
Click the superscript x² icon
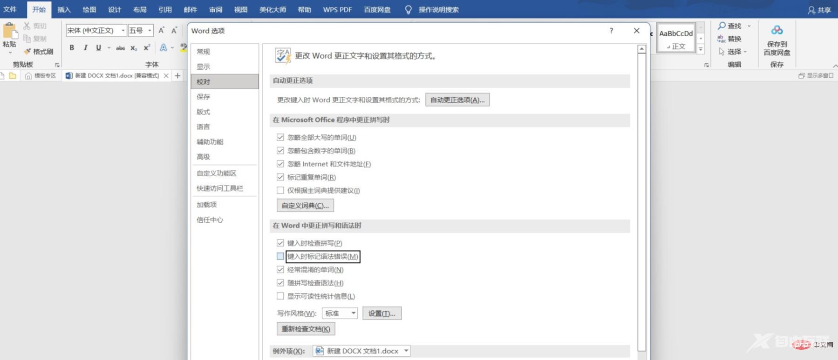pyautogui.click(x=147, y=47)
